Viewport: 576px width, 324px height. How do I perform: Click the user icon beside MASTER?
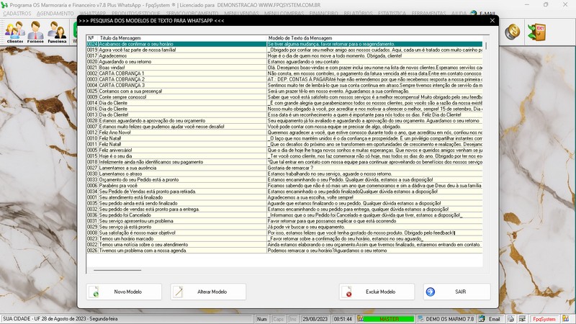361,319
